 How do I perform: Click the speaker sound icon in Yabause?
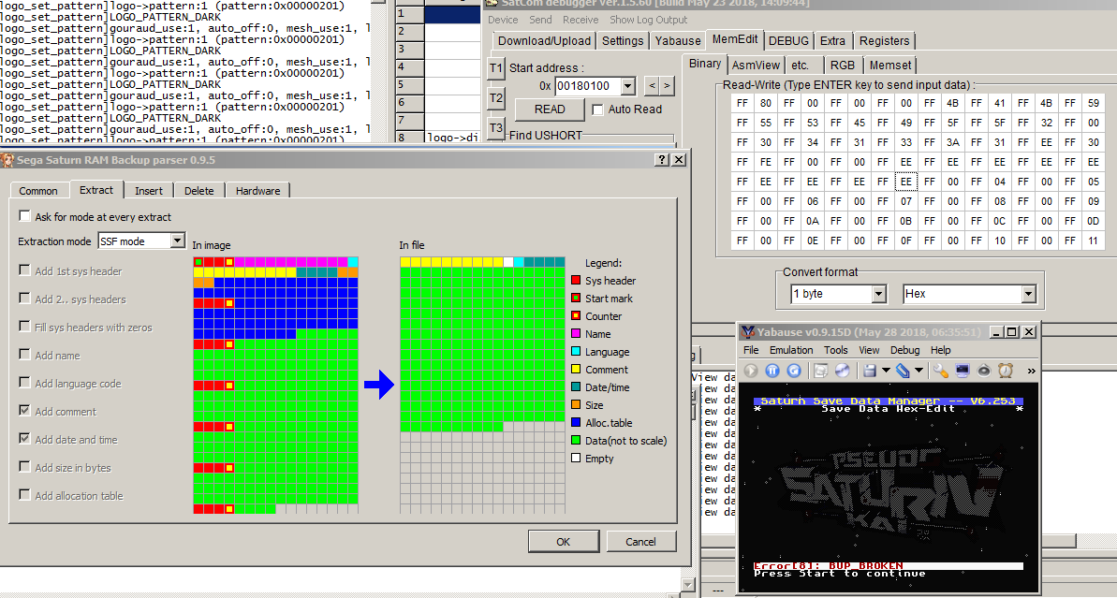point(984,371)
